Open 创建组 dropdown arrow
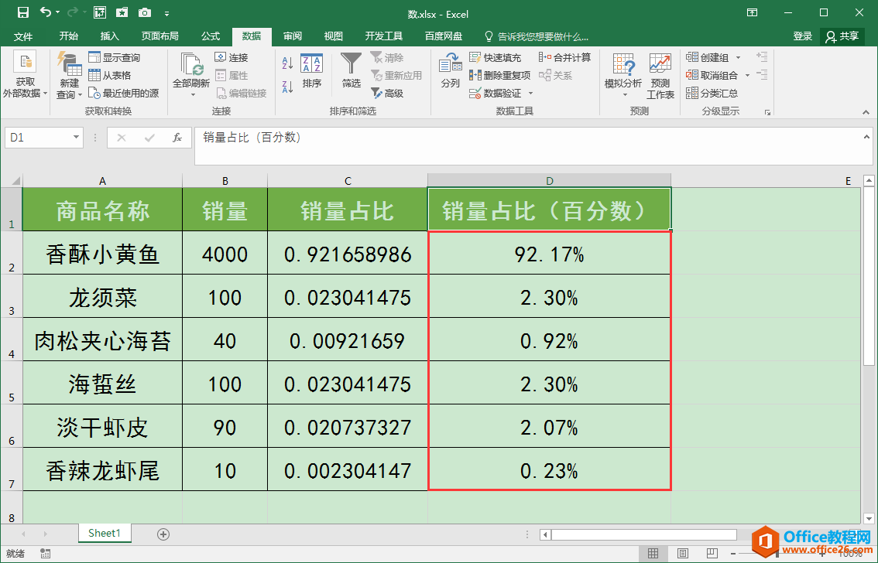Screen dimensions: 878x563 pyautogui.click(x=738, y=57)
